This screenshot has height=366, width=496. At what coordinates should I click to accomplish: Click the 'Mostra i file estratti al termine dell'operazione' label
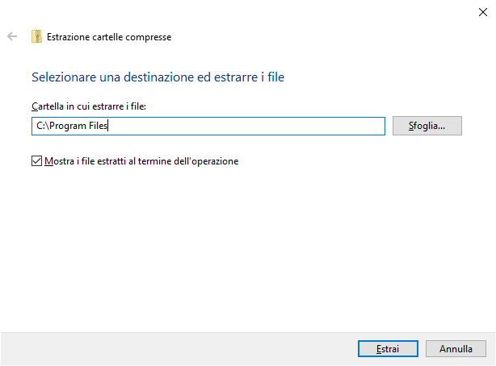click(141, 160)
